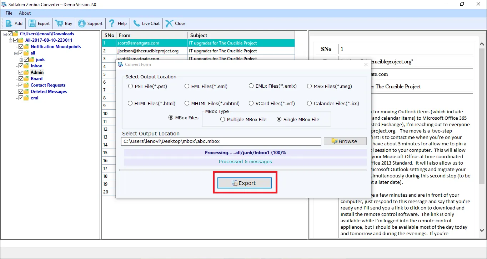
Task: Expand the junk folder node
Action: tap(21, 59)
